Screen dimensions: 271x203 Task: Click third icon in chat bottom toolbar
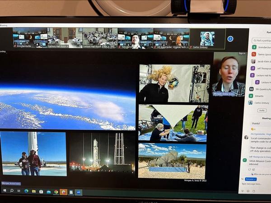pos(254,191)
